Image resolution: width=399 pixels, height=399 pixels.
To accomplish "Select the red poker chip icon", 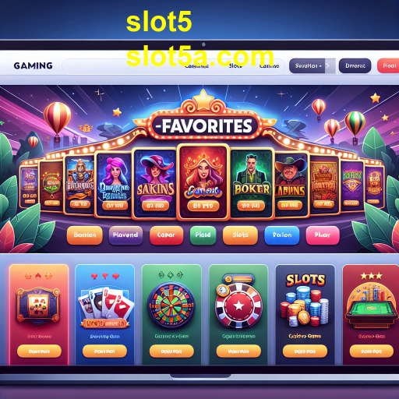I will (238, 305).
